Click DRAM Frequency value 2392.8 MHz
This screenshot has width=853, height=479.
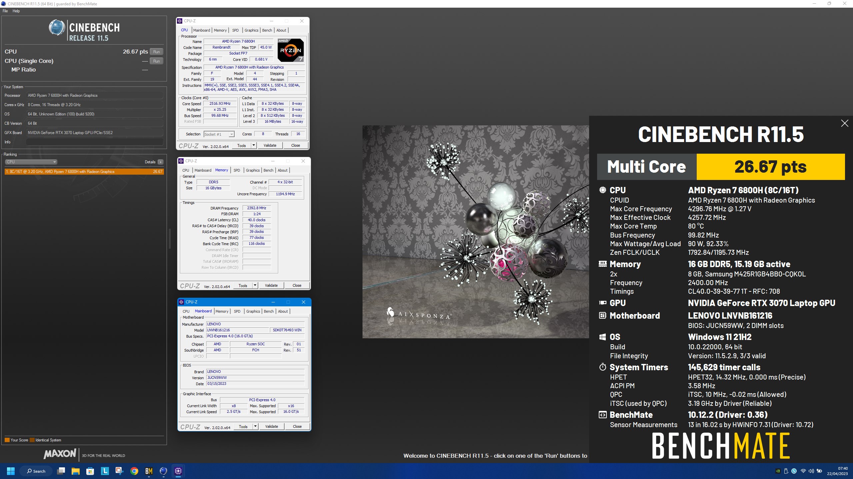coord(257,208)
